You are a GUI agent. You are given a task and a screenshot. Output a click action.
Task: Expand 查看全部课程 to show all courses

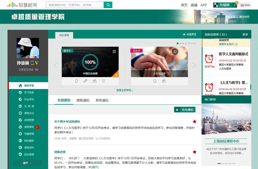(x=125, y=90)
